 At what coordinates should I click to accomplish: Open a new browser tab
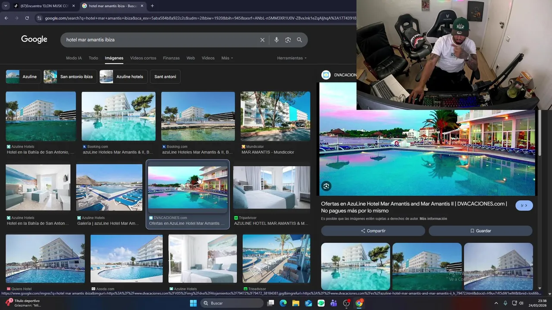tap(152, 6)
